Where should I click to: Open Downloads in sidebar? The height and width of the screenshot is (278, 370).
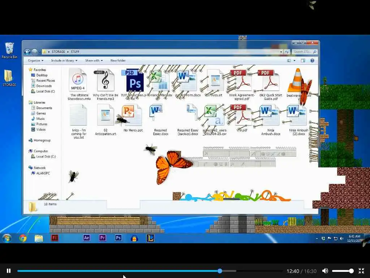pos(44,86)
